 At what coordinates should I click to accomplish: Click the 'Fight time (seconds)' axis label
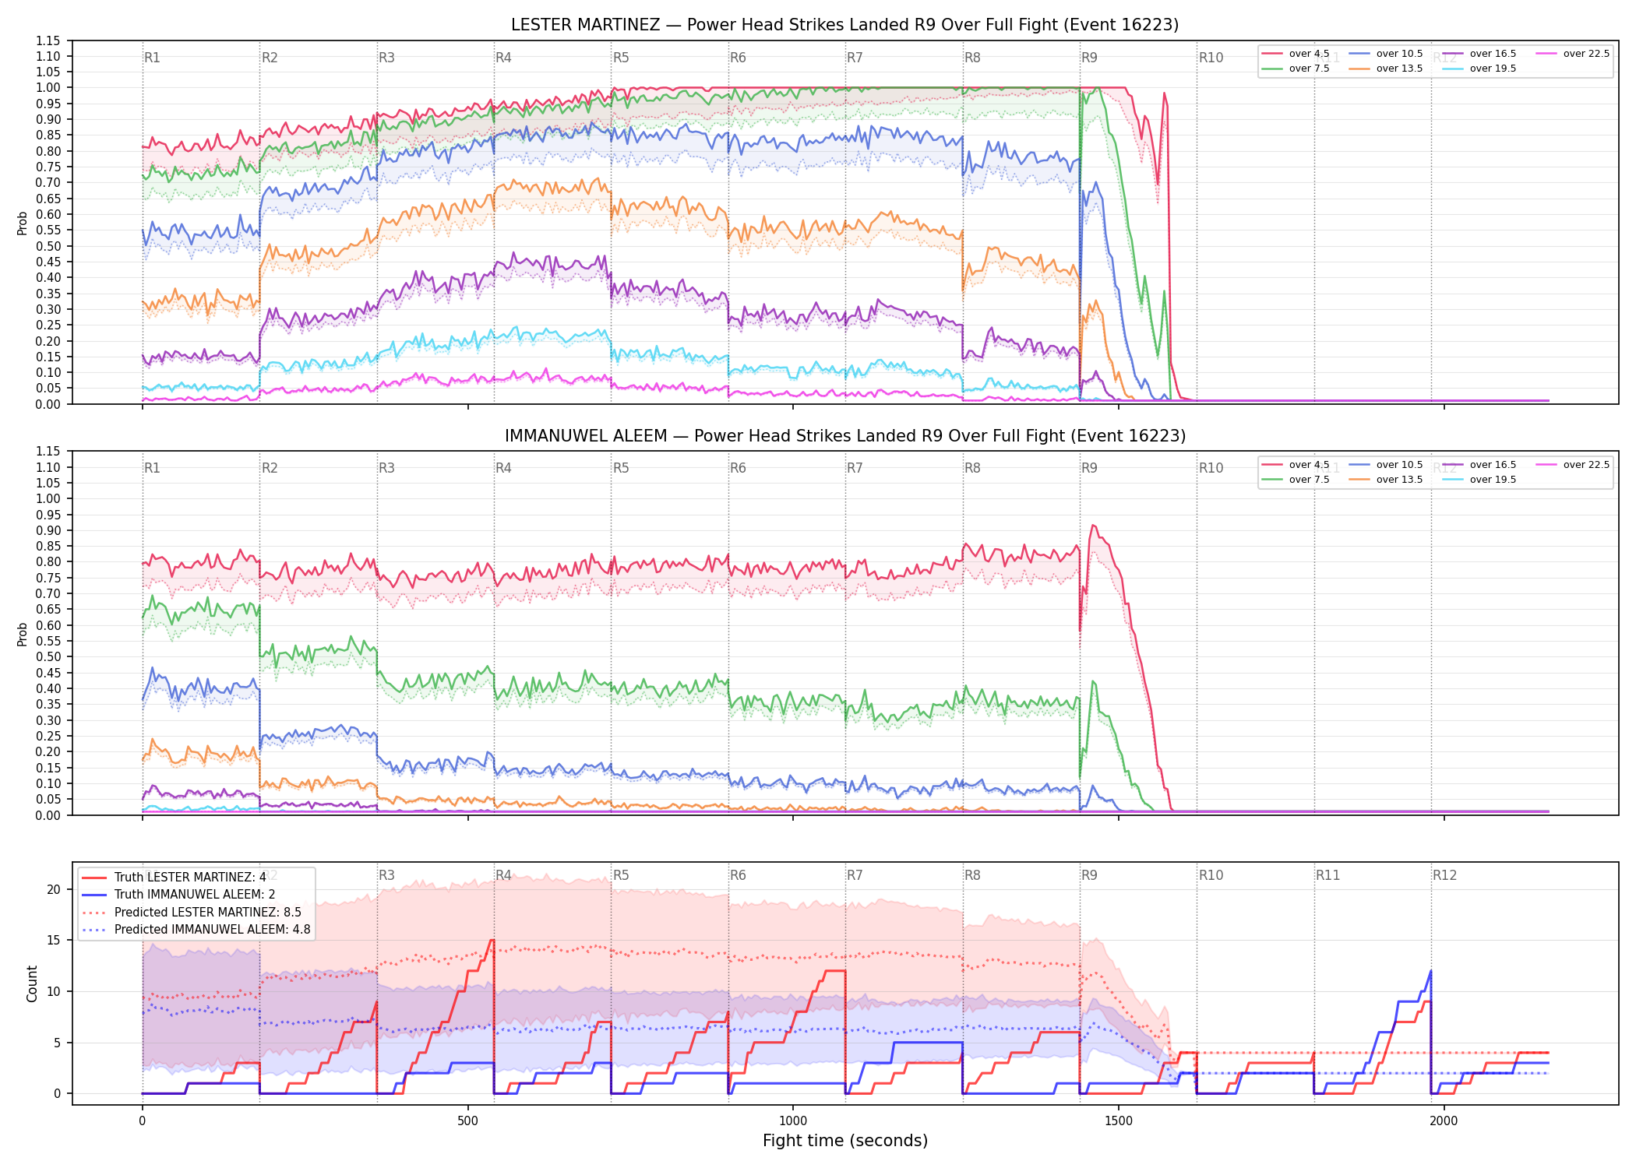click(x=845, y=1141)
